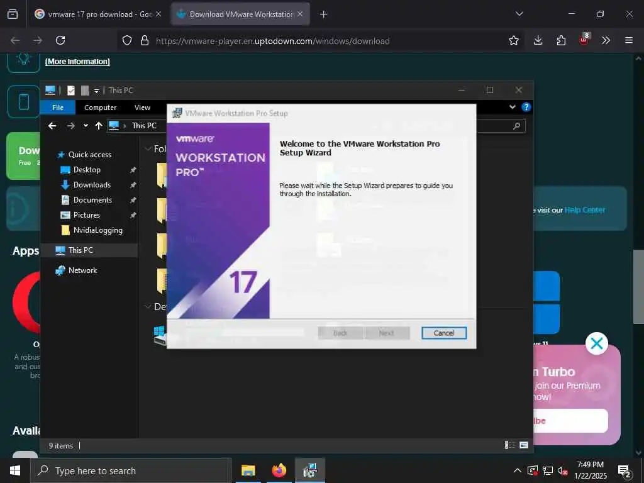List all tabs dropdown arrow

click(519, 14)
